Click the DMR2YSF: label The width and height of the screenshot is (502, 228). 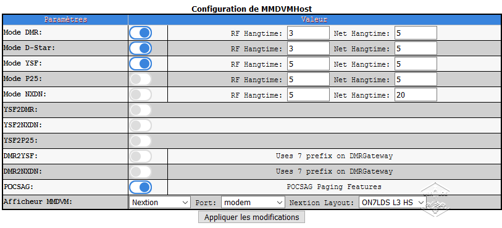[21, 156]
